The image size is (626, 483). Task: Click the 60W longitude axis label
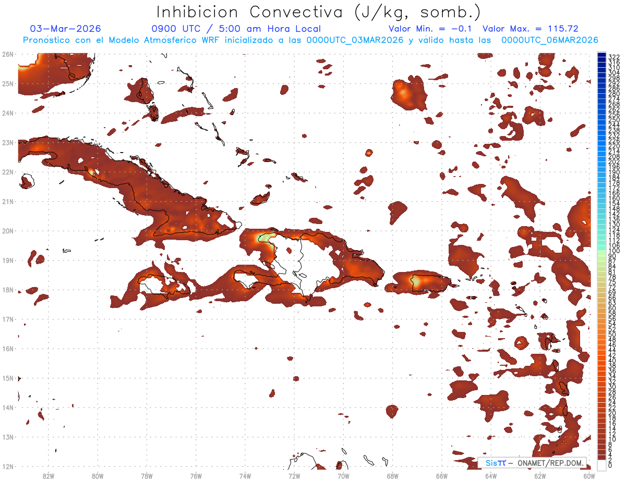(x=589, y=476)
